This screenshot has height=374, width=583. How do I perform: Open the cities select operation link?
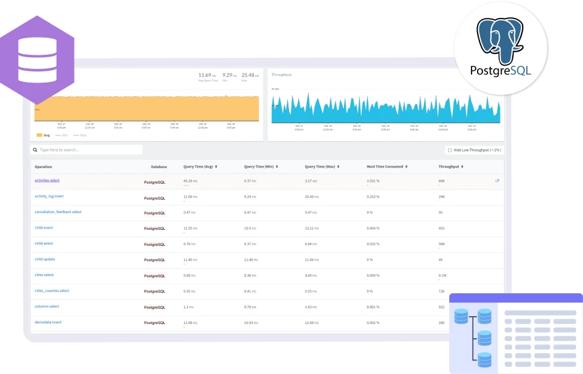44,275
